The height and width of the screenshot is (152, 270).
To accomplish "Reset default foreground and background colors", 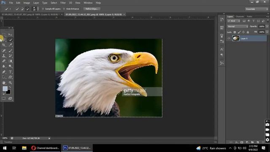I will tap(3, 94).
